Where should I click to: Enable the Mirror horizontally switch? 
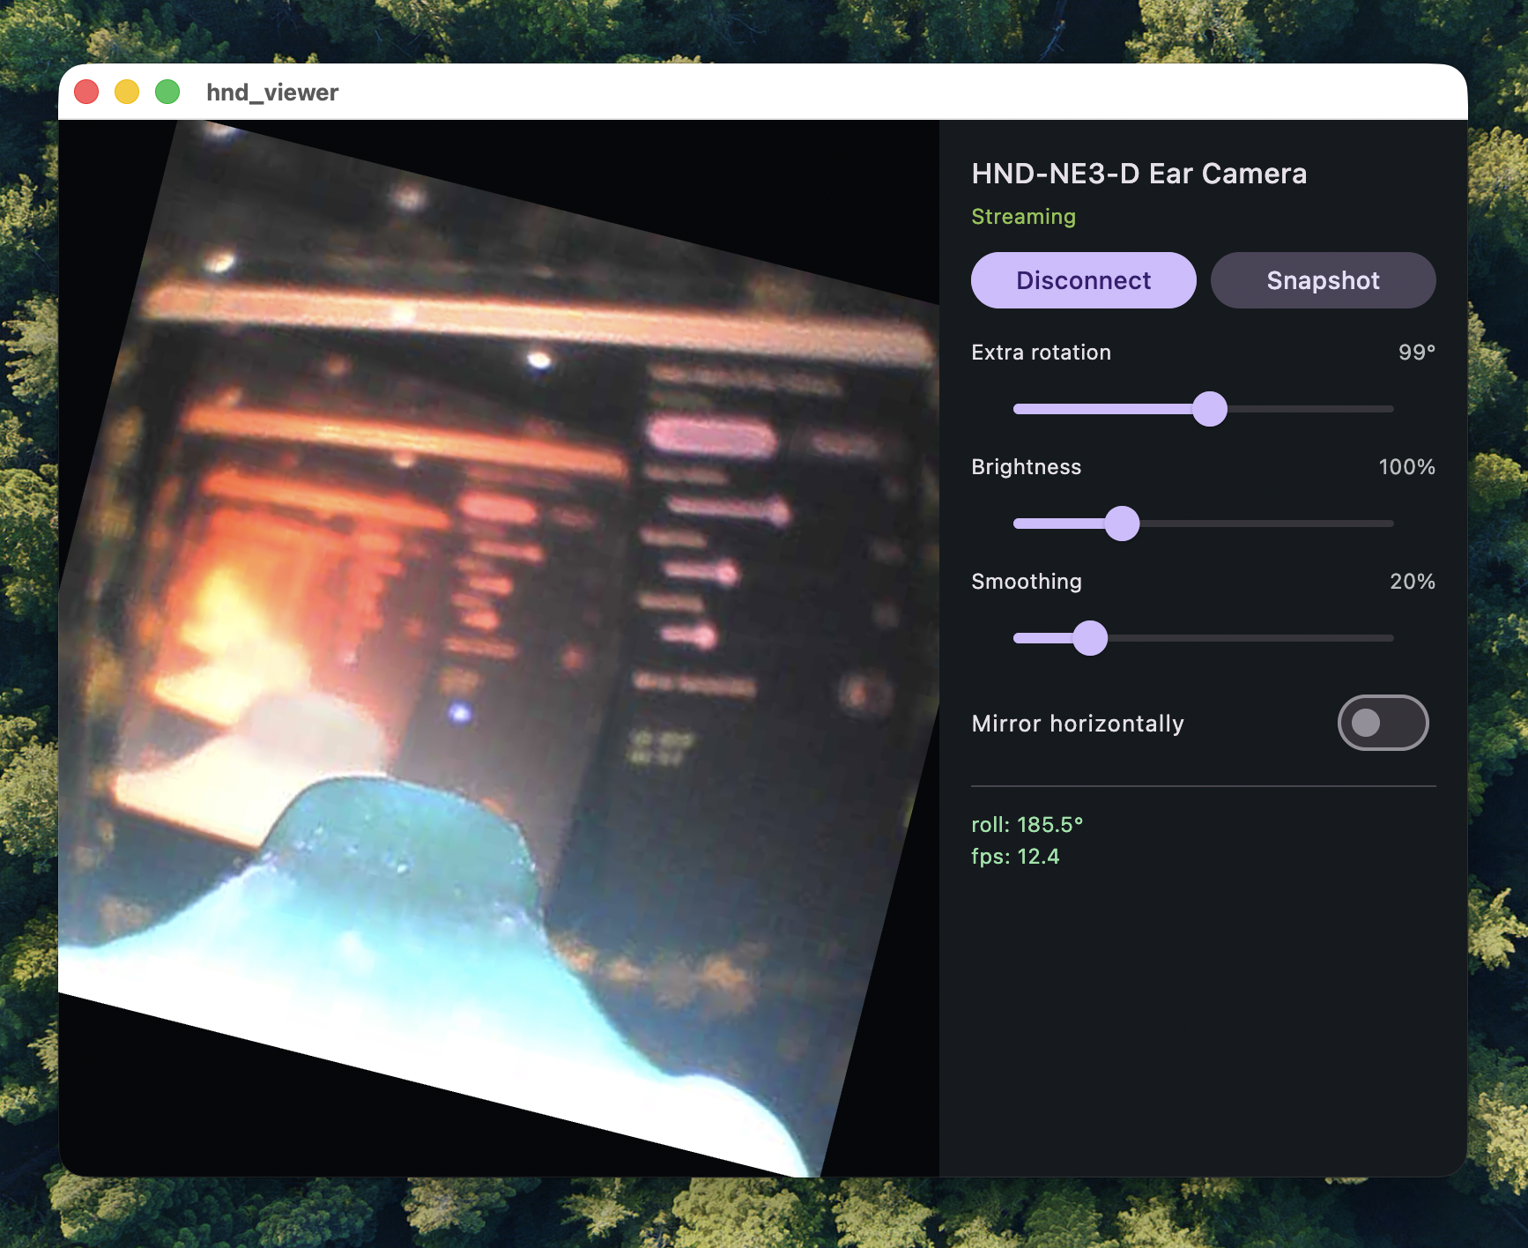coord(1383,723)
